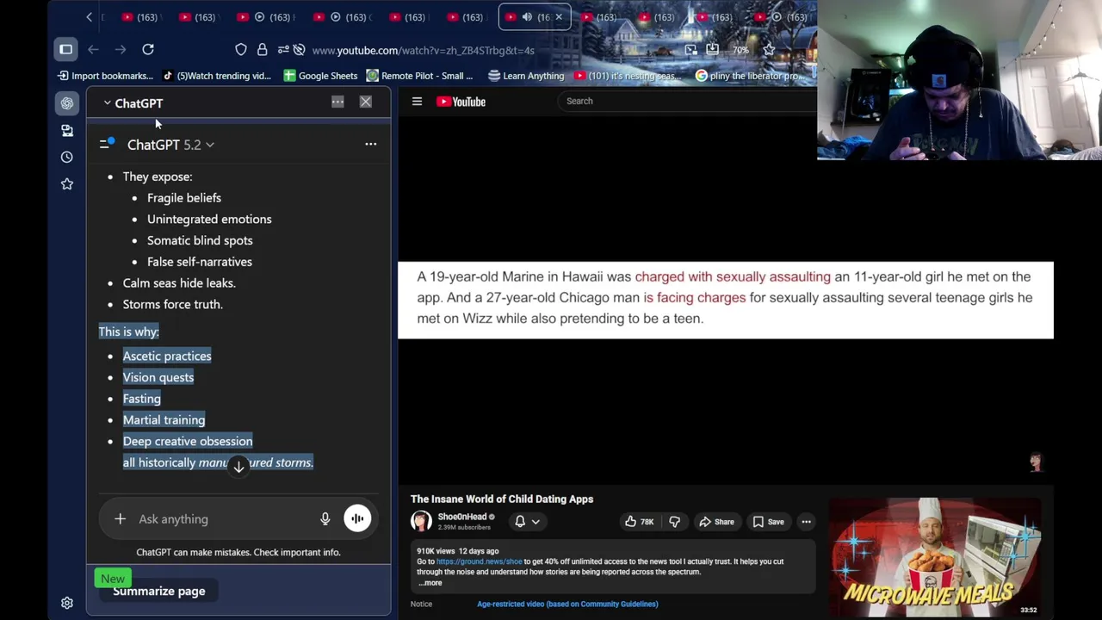1102x620 pixels.
Task: Open the Learn Anything bookmark
Action: pos(526,76)
